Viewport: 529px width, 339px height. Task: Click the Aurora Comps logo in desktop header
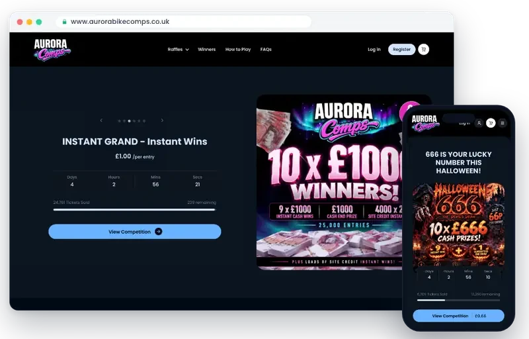tap(52, 50)
